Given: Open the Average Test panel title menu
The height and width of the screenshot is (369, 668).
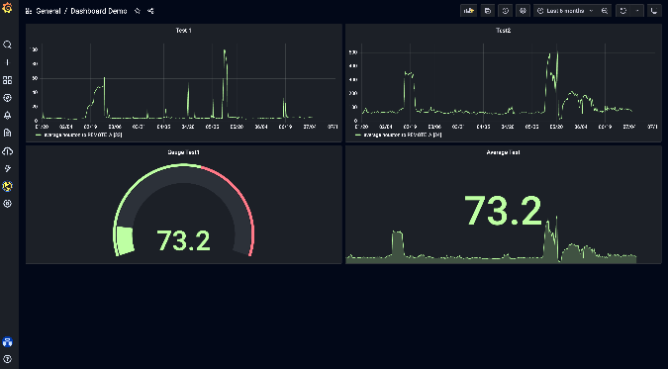Looking at the screenshot, I should point(503,152).
